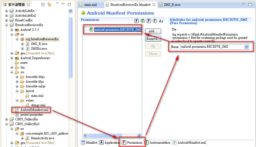Close the BroadcastReceiverEx Manifest tab
Image resolution: width=256 pixels, height=147 pixels.
click(154, 5)
